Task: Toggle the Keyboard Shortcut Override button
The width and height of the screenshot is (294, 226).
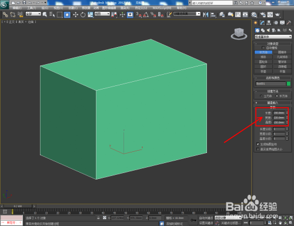Action: point(130,15)
